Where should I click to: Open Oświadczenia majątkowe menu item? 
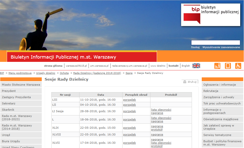[222, 119]
